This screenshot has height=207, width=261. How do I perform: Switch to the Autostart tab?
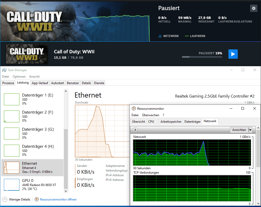(x=57, y=83)
